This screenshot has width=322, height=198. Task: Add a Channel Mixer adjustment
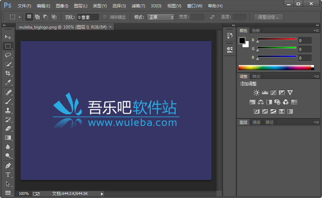(286, 102)
